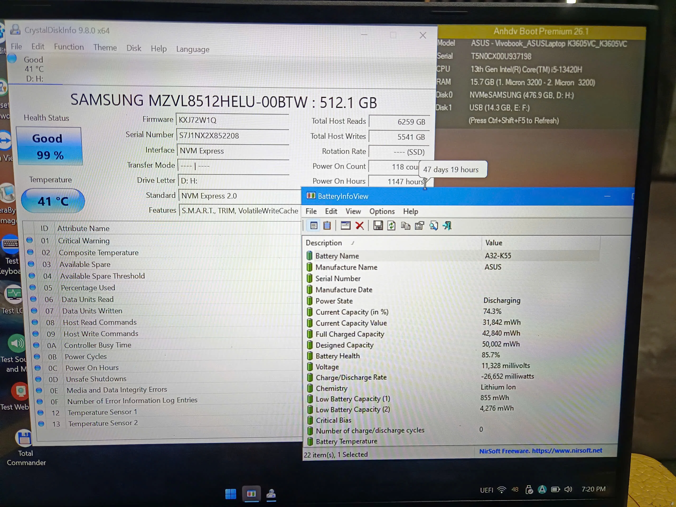This screenshot has width=676, height=507.
Task: Open the File menu in CrystalDiskInfo
Action: (16, 46)
